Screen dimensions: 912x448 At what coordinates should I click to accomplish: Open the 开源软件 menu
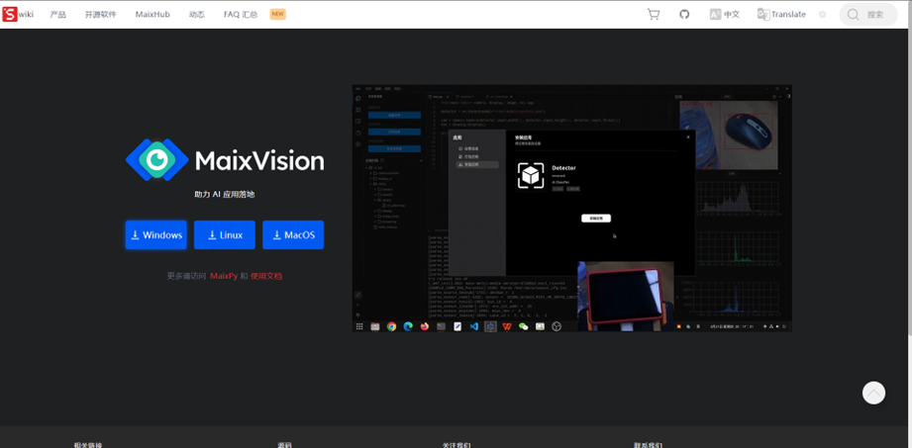pos(101,15)
